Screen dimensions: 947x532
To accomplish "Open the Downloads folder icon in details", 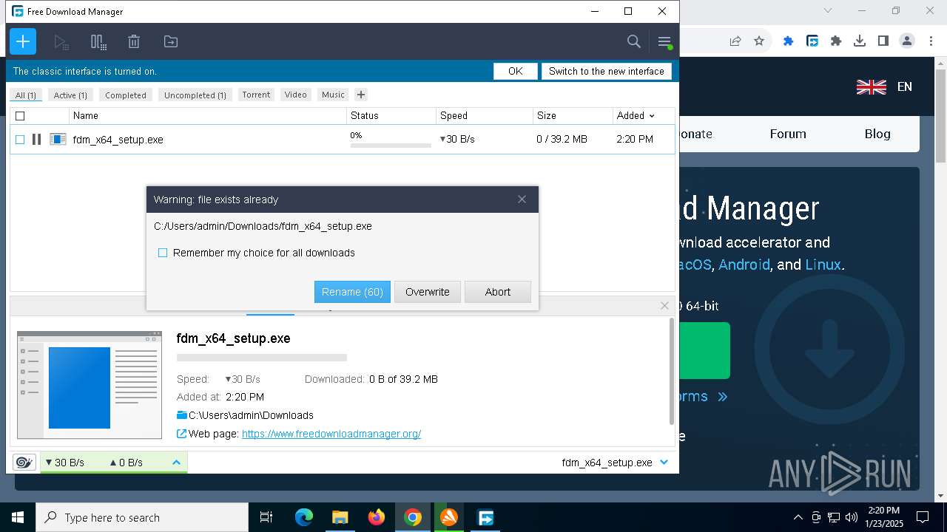I will click(x=181, y=415).
